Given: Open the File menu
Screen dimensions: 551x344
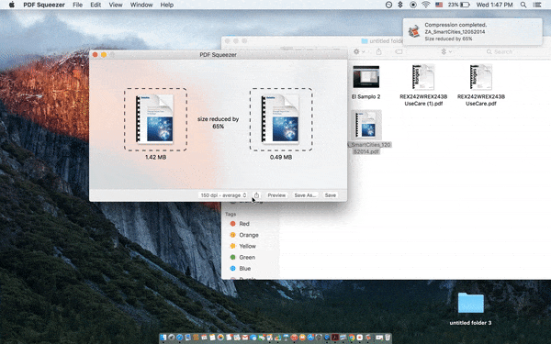Looking at the screenshot, I should (x=78, y=5).
